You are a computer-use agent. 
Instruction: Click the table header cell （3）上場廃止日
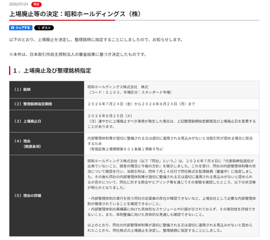coord(47,121)
